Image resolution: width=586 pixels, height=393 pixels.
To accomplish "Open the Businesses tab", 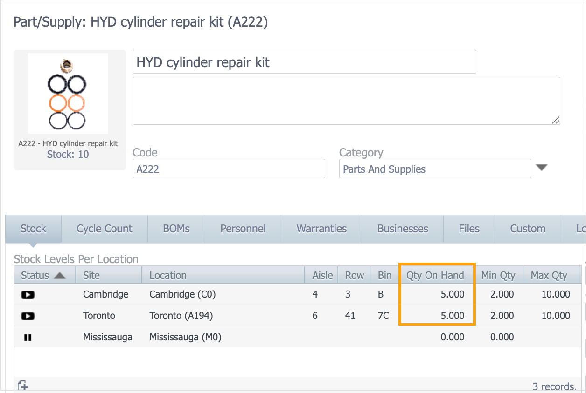I will [x=403, y=229].
